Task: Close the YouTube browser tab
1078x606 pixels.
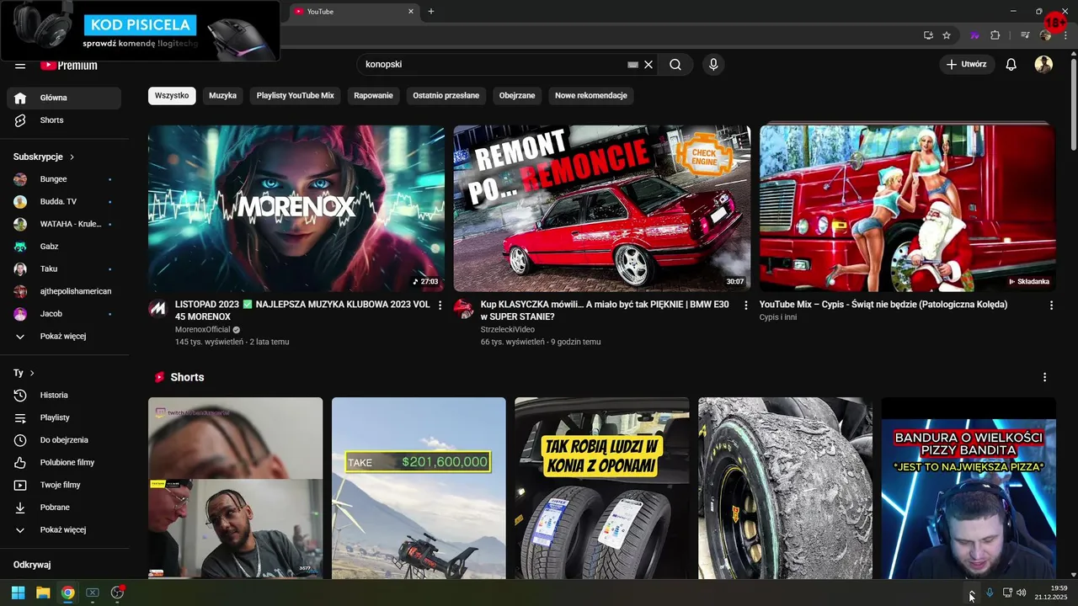Action: 411,11
